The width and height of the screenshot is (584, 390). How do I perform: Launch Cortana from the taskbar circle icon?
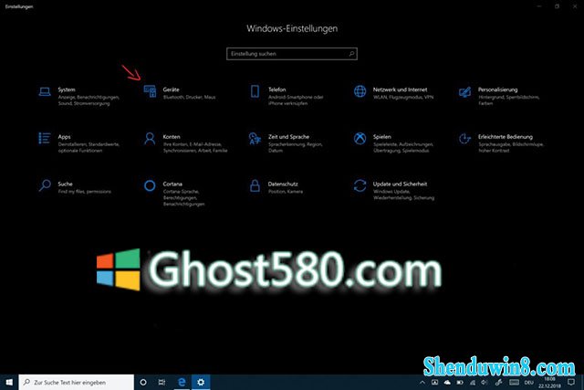point(143,382)
